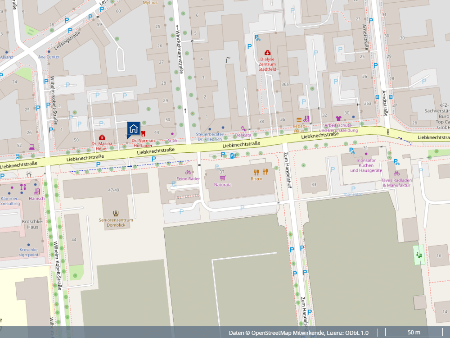Select the fuel charging station icon
This screenshot has height=338, width=450.
point(233,156)
